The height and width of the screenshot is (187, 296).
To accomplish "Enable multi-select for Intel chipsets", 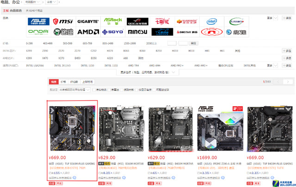I will coord(287,51).
